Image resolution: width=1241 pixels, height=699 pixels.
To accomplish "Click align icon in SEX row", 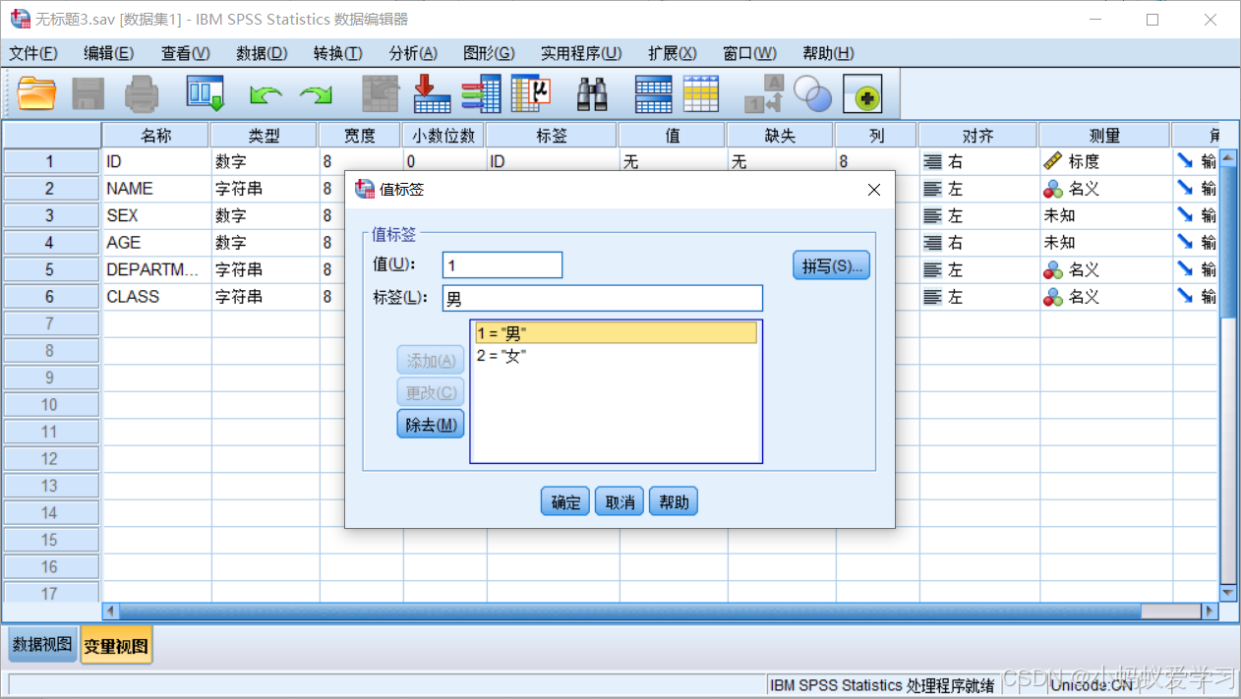I will pos(933,215).
